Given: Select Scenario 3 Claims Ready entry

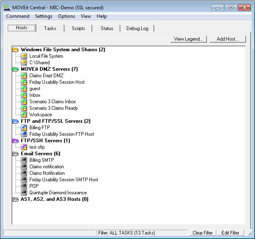Looking at the screenshot, I should pyautogui.click(x=53, y=108).
